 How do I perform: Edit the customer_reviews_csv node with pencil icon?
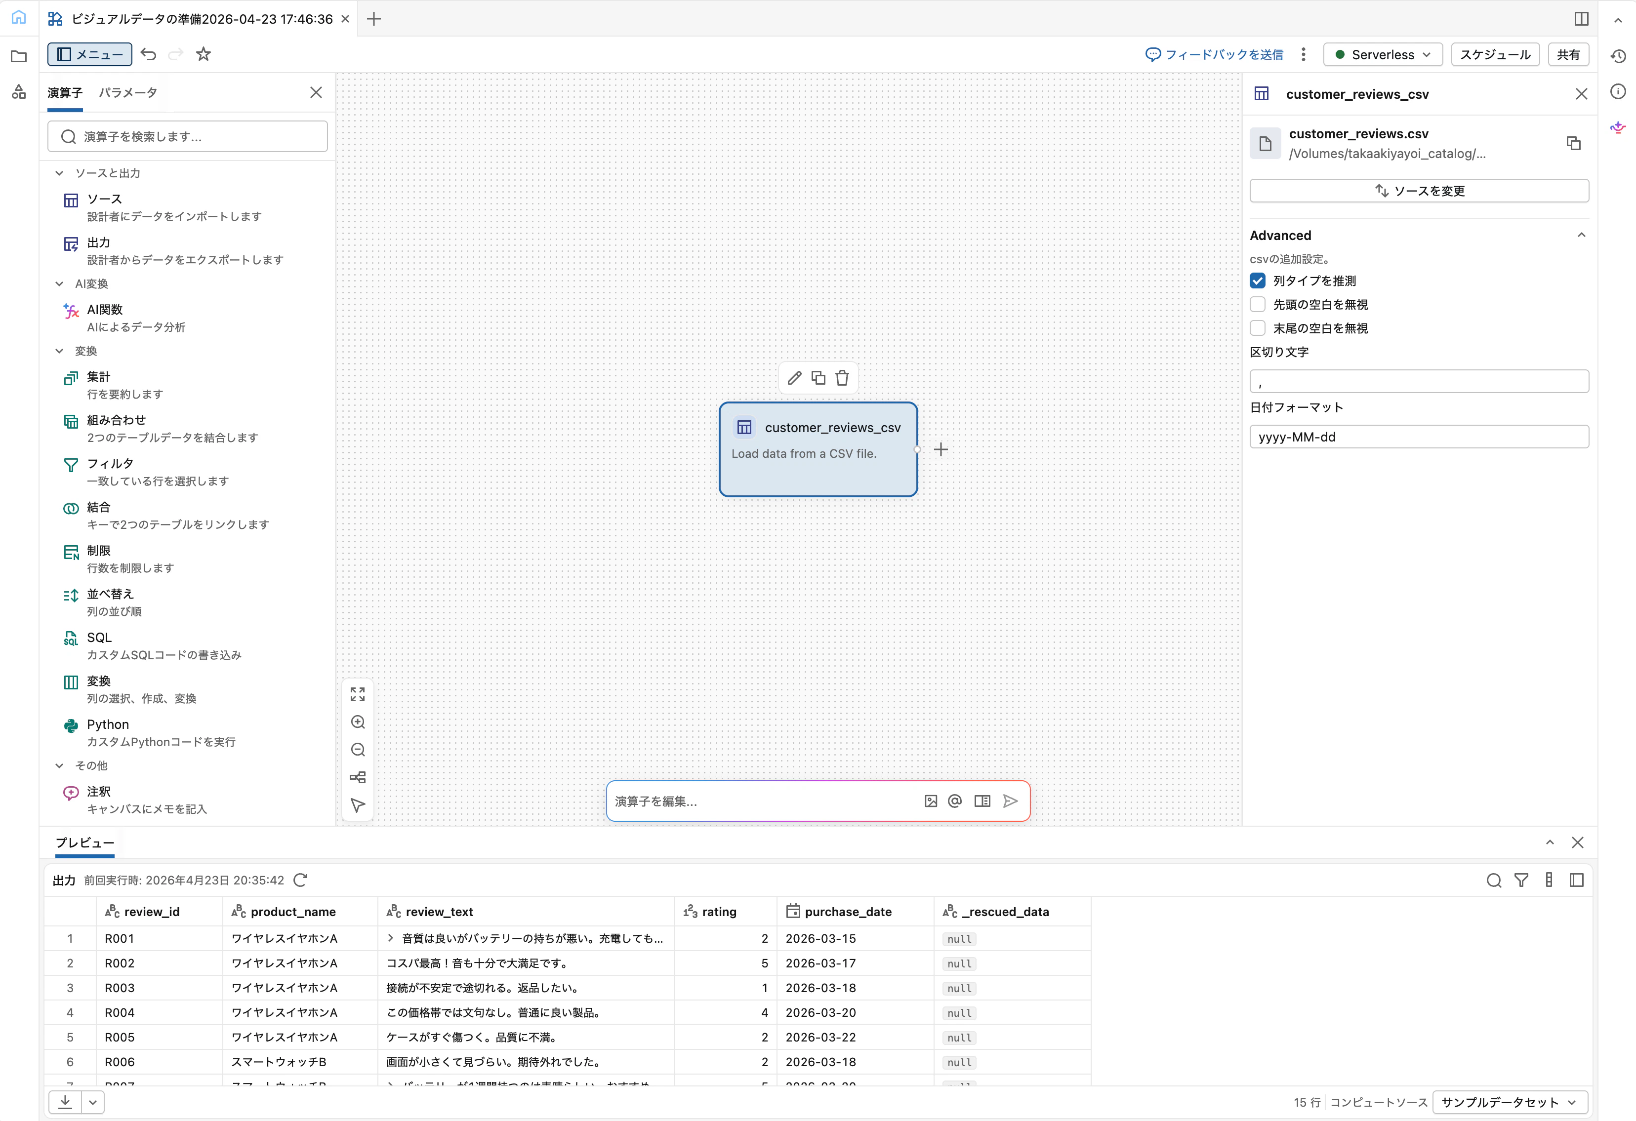click(794, 378)
